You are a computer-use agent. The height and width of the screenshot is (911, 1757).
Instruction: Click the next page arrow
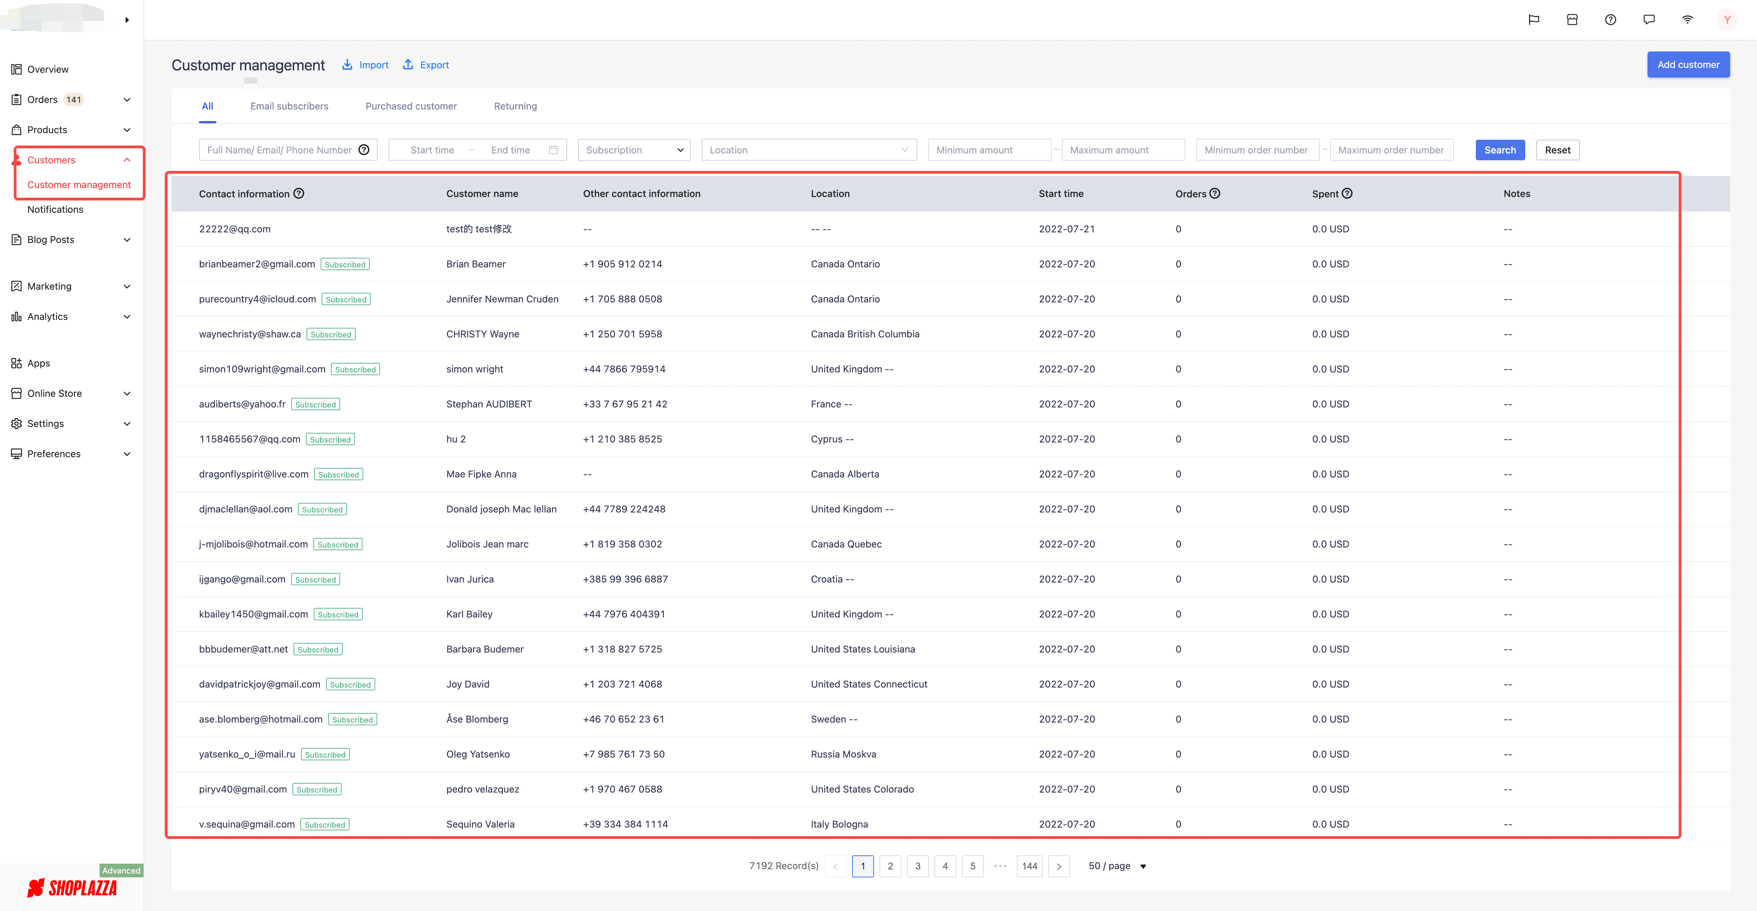click(1059, 866)
